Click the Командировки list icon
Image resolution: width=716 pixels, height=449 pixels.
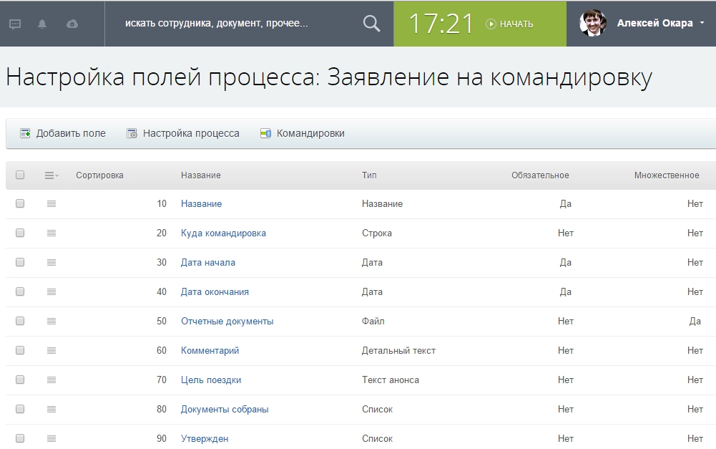click(266, 133)
